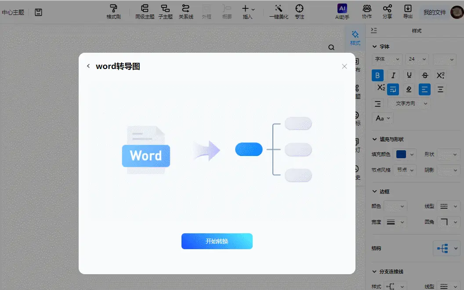464x290 pixels.
Task: Open the border 宽度 width dropdown
Action: click(395, 222)
